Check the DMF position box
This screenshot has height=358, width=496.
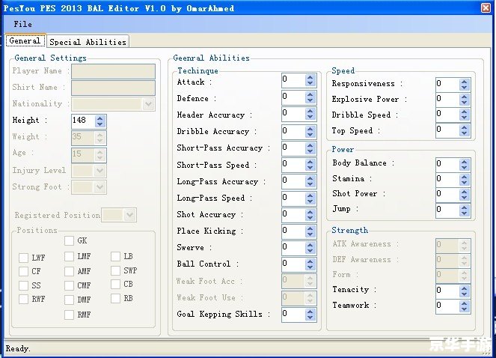(69, 300)
